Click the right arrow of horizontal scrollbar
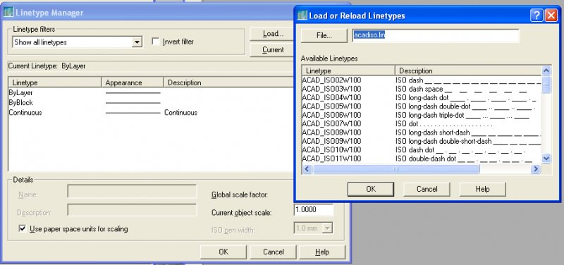 (x=536, y=168)
